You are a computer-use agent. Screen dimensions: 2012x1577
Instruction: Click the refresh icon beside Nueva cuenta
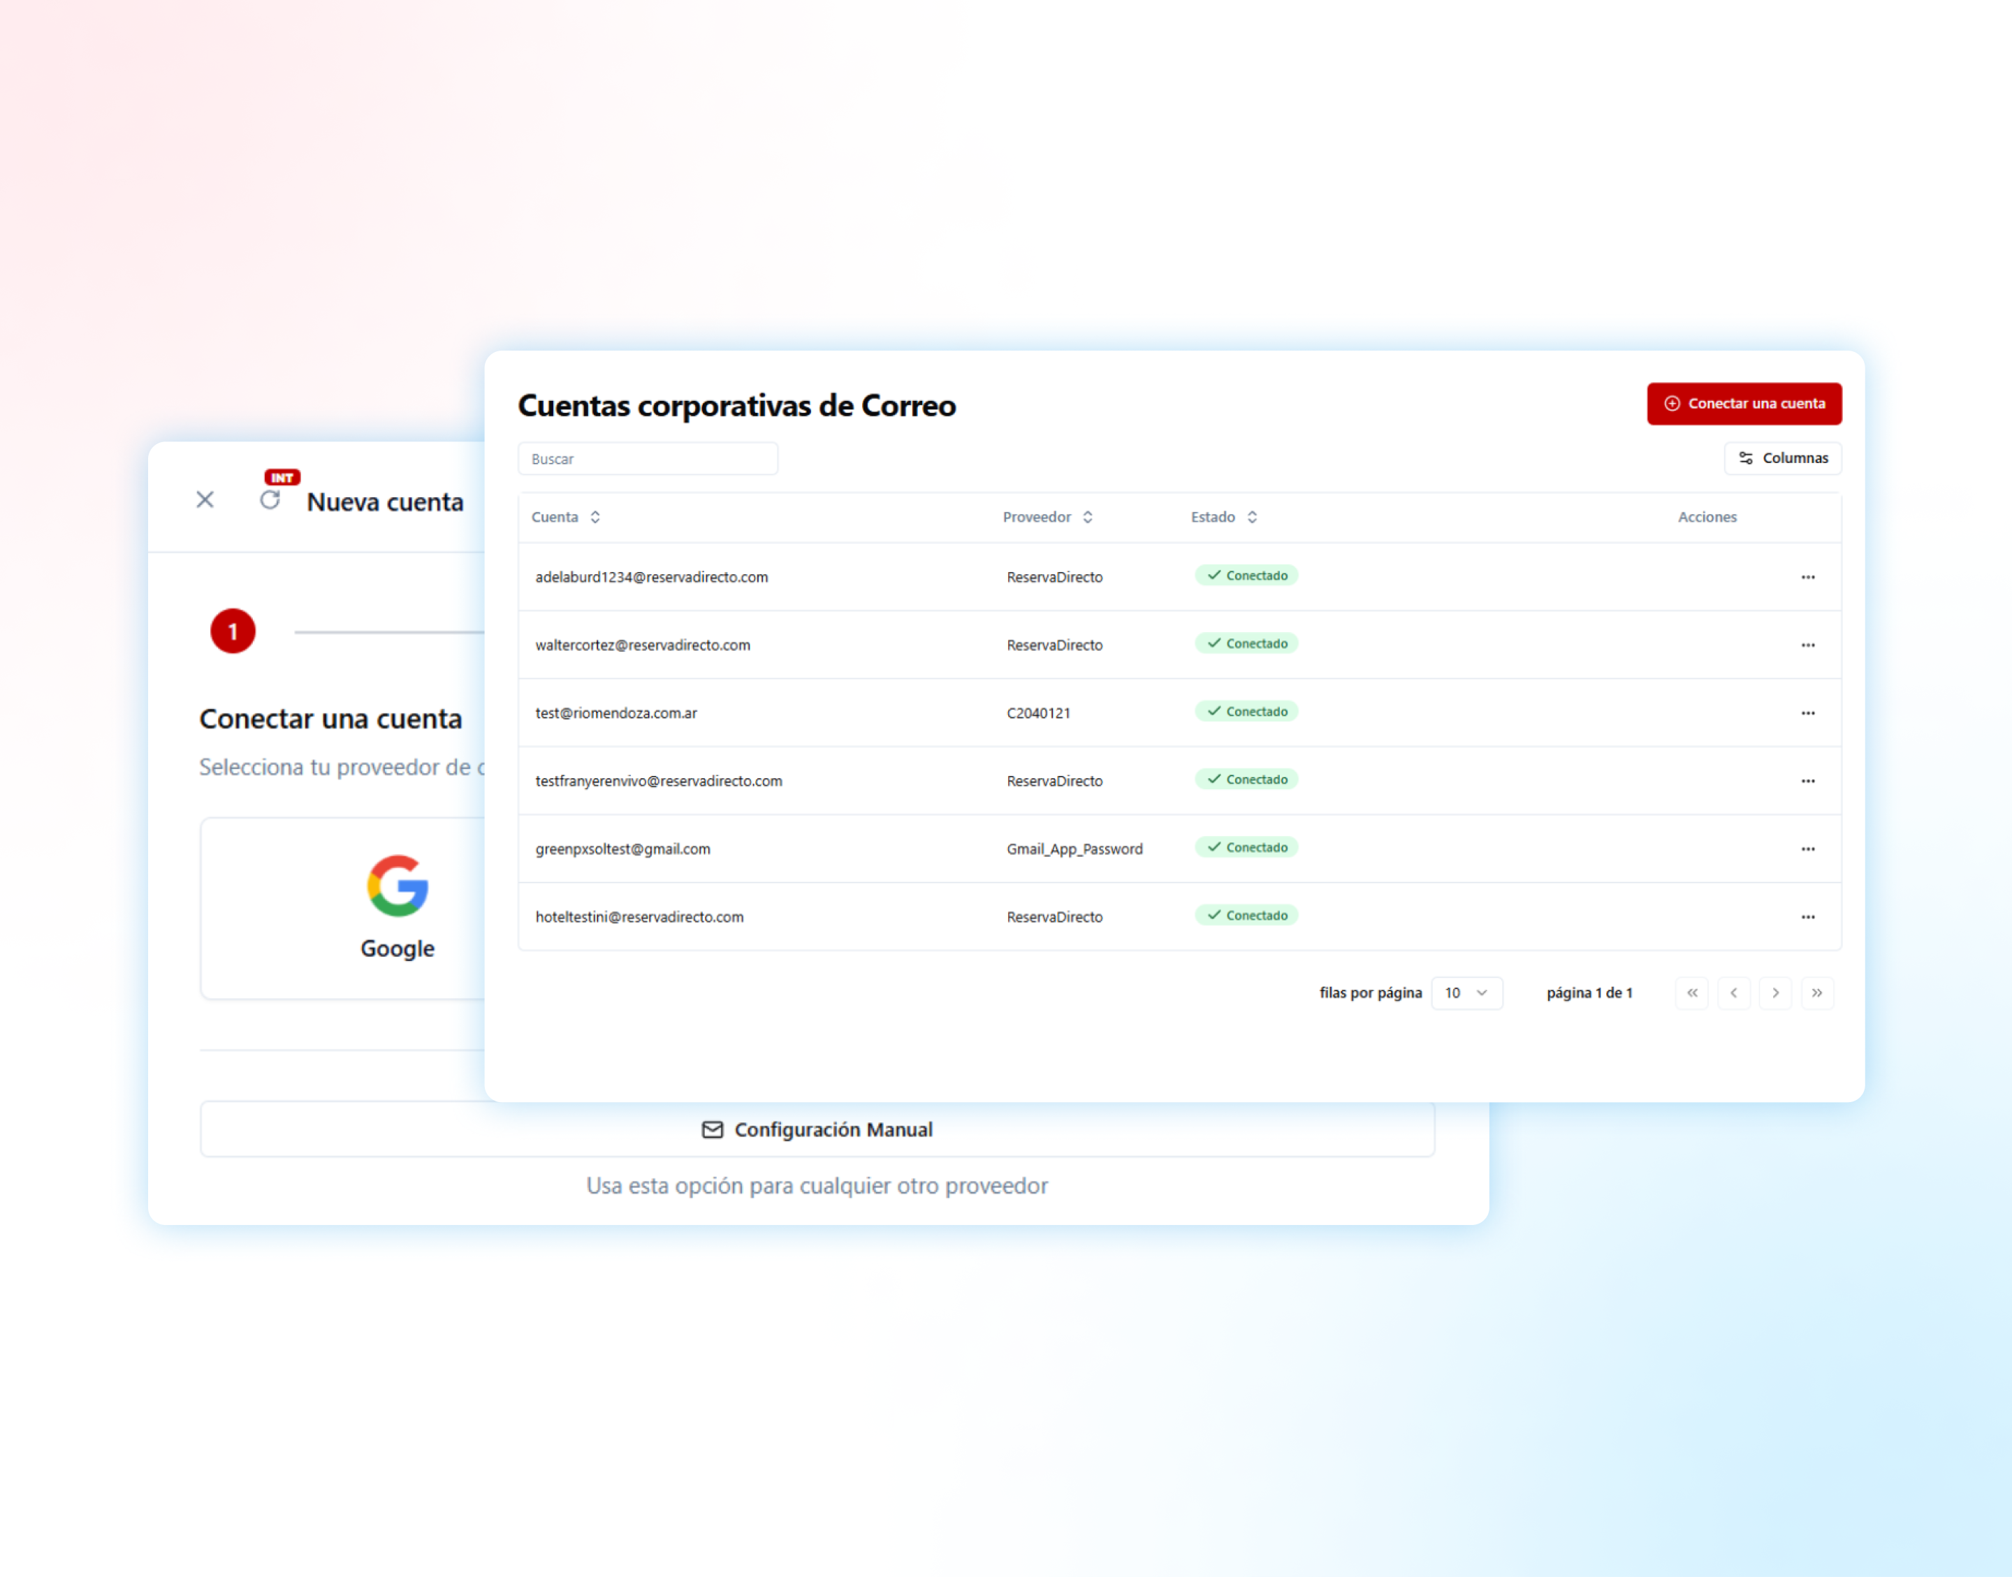click(270, 499)
